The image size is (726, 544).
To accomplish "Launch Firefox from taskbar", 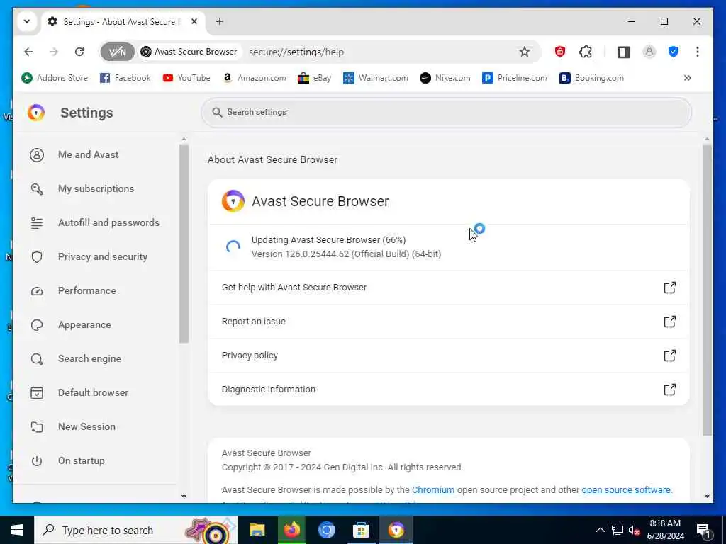I will [x=291, y=530].
